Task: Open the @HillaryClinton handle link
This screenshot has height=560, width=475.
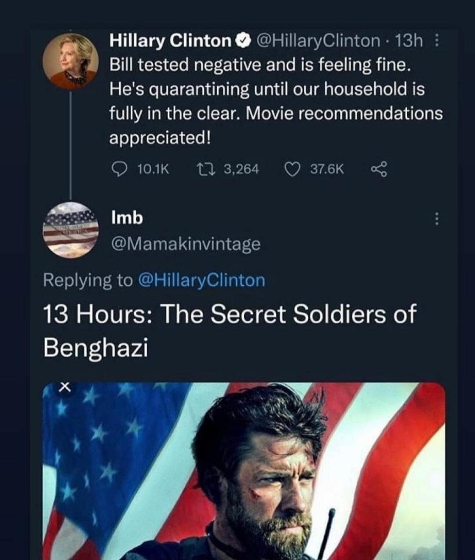Action: coord(318,42)
